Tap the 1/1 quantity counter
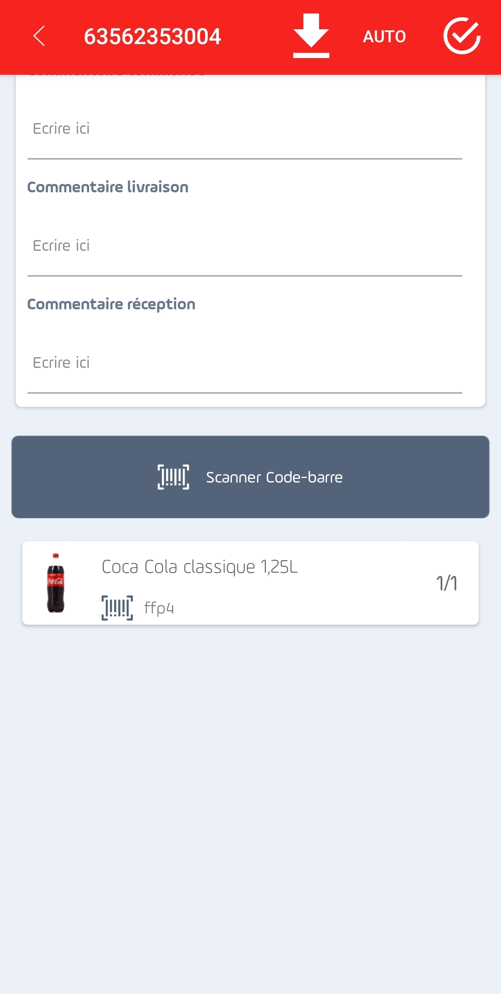This screenshot has height=994, width=501. [447, 583]
